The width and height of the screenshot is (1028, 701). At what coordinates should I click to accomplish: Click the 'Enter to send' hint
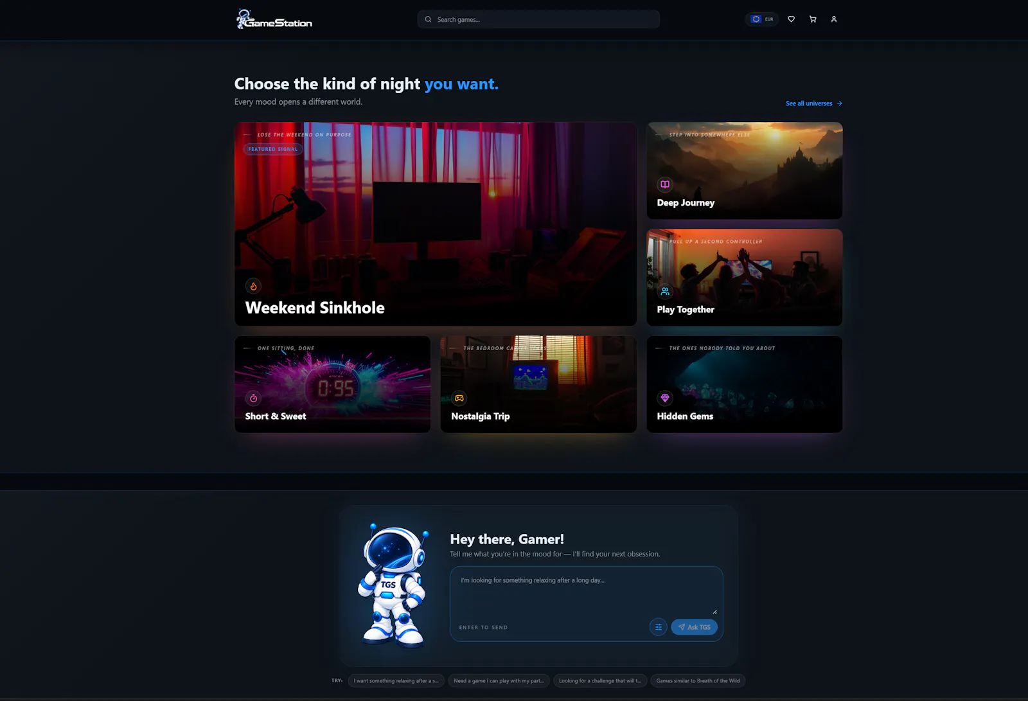(x=483, y=628)
